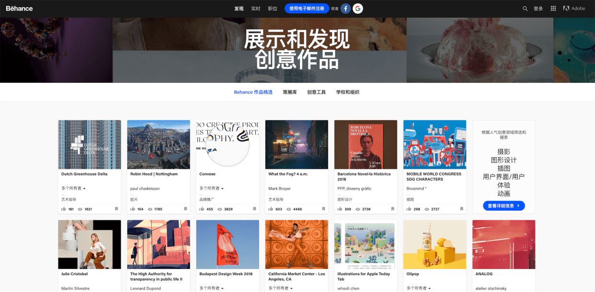The image size is (595, 292).
Task: Switch to the 策展库 tab
Action: click(x=290, y=92)
